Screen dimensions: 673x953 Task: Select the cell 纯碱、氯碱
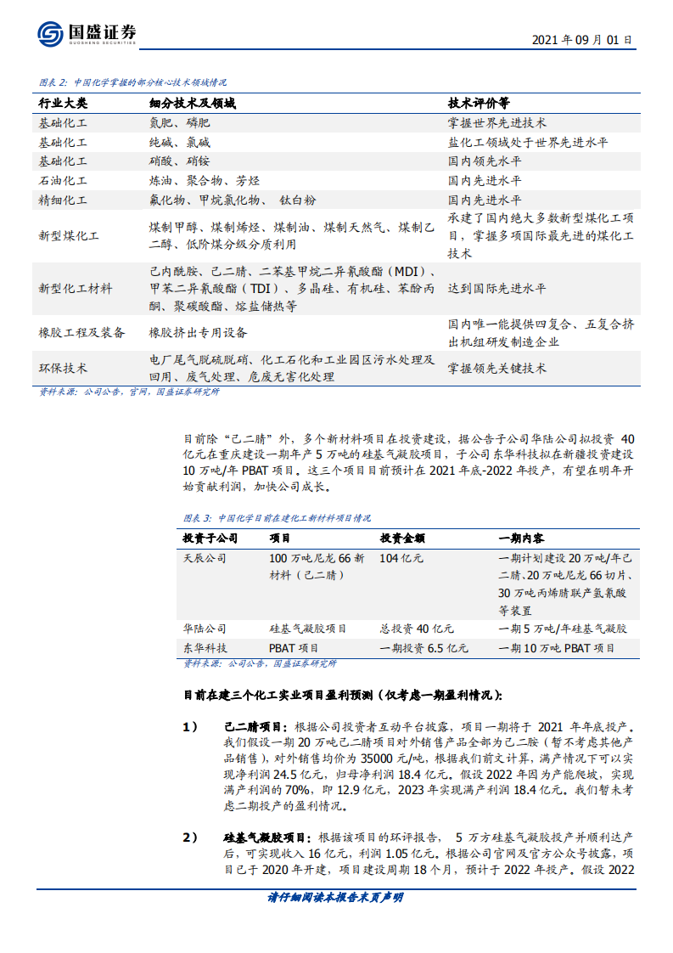click(179, 142)
